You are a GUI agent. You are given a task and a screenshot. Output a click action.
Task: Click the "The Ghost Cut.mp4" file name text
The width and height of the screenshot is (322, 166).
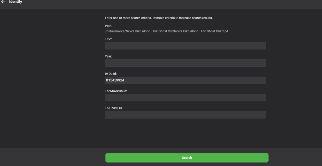point(214,31)
